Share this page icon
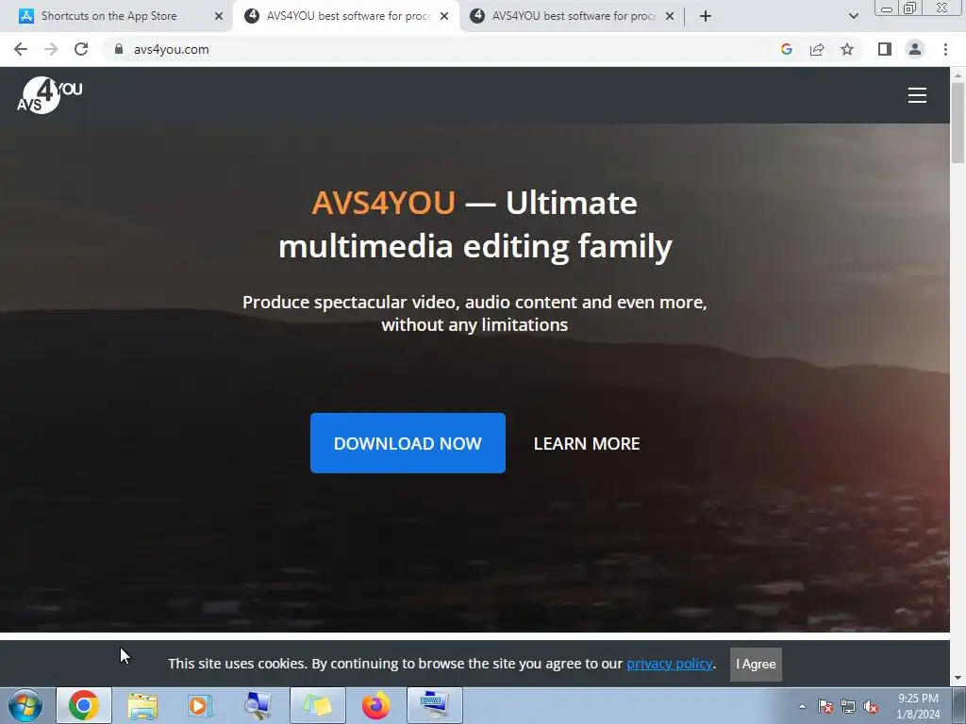Screen dimensions: 966x724 pos(817,49)
